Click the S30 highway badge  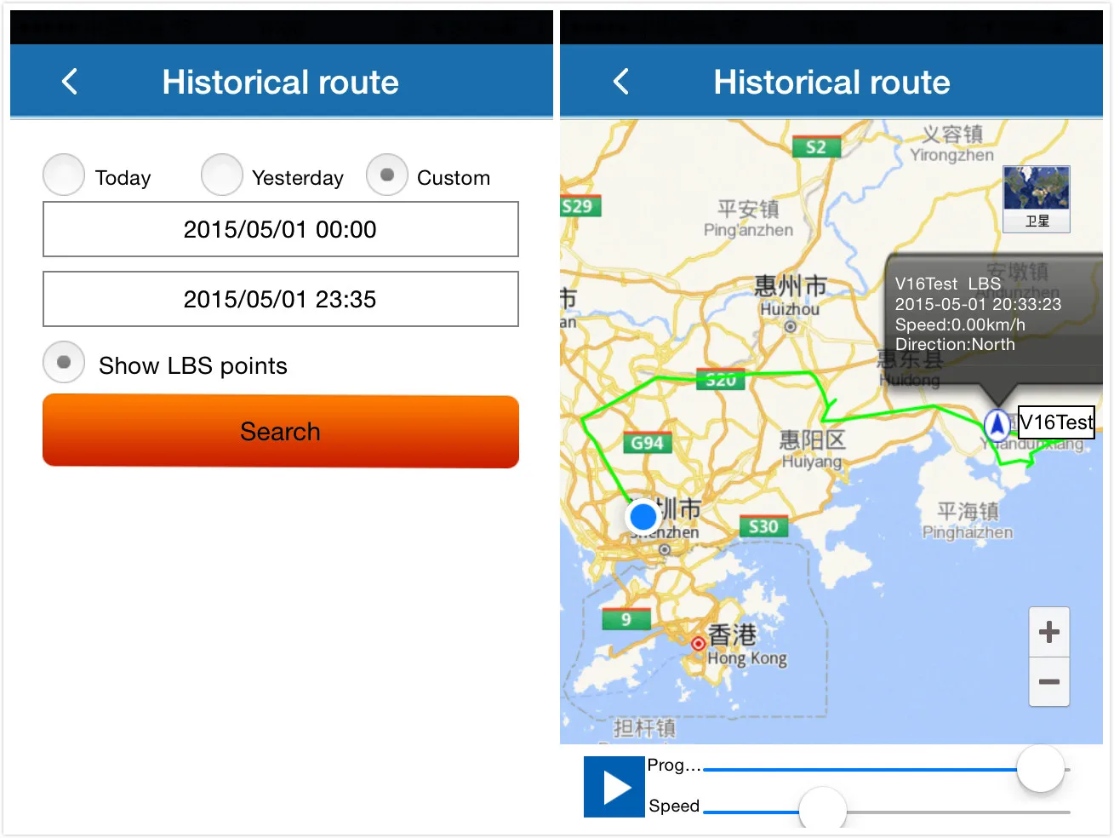[763, 526]
